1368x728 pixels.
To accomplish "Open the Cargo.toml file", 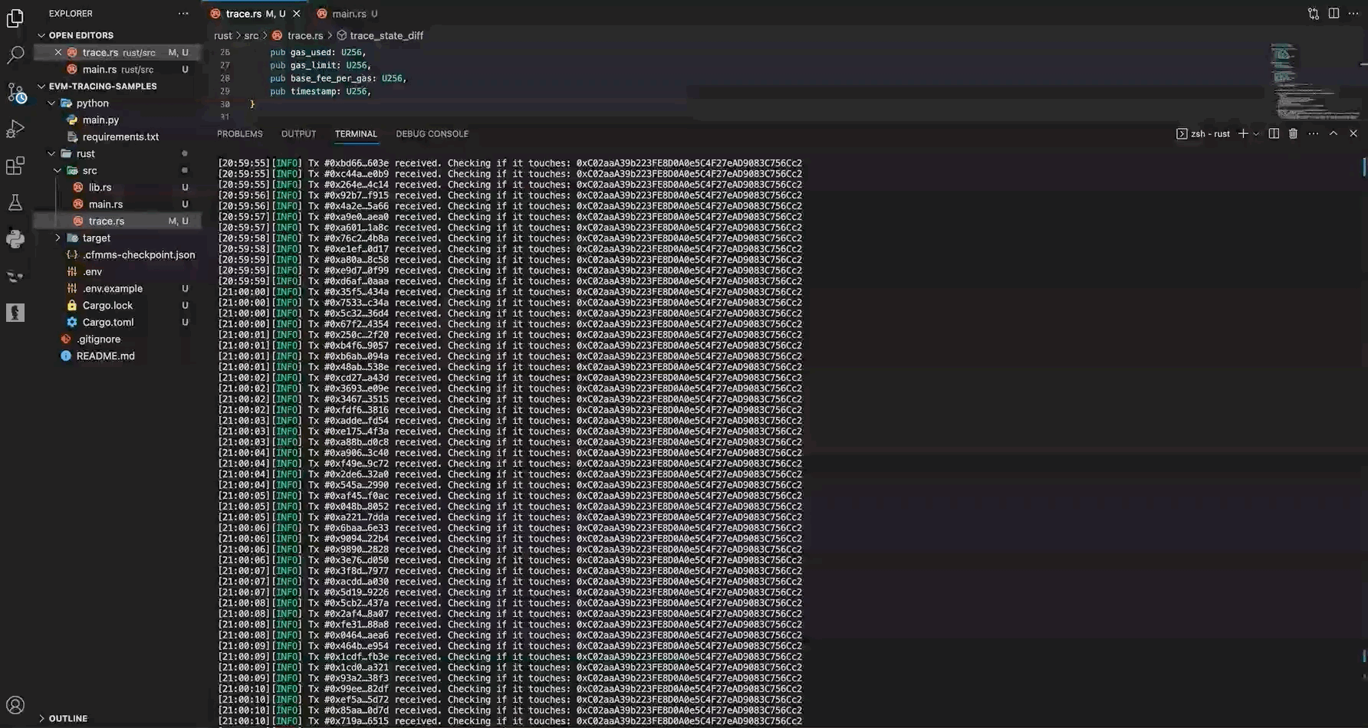I will 107,323.
